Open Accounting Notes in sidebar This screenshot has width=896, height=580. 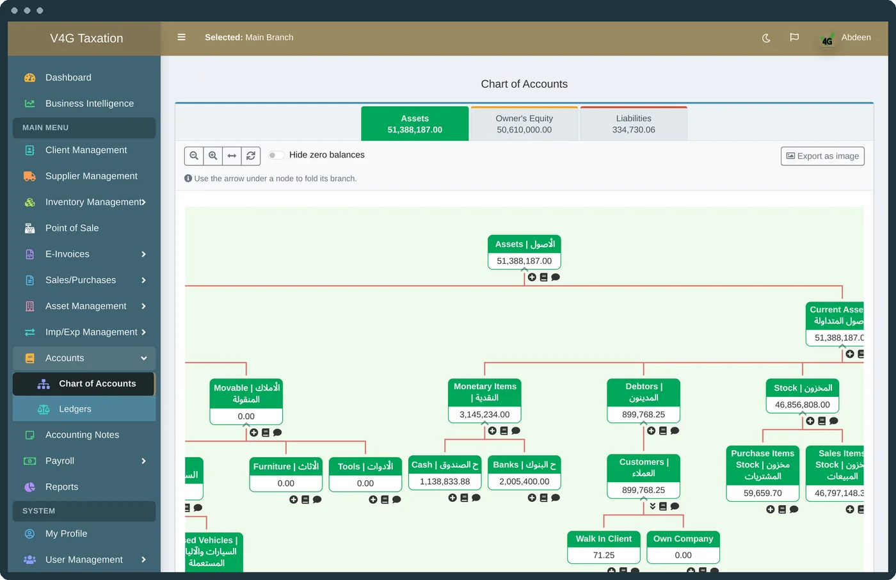pyautogui.click(x=84, y=435)
